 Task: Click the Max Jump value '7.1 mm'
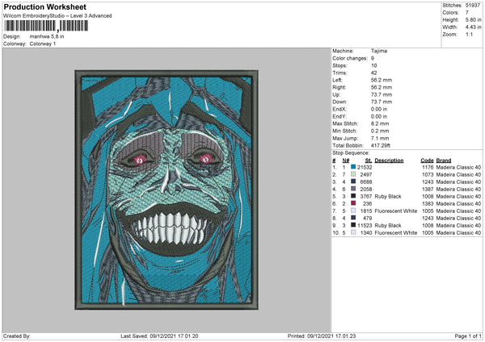coord(380,138)
